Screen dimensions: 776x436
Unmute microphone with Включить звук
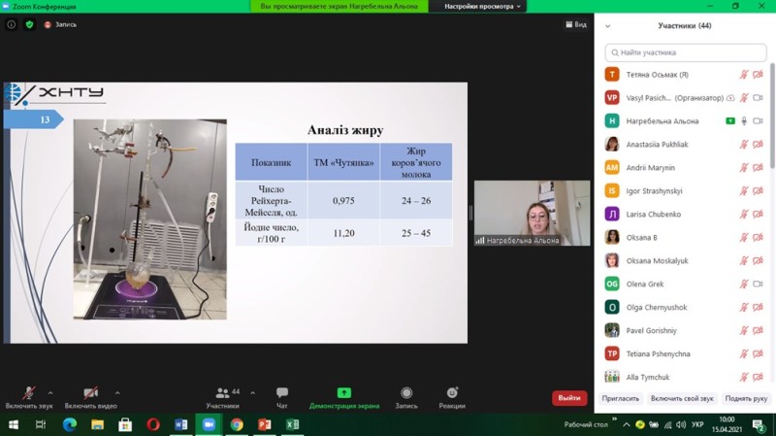click(29, 398)
